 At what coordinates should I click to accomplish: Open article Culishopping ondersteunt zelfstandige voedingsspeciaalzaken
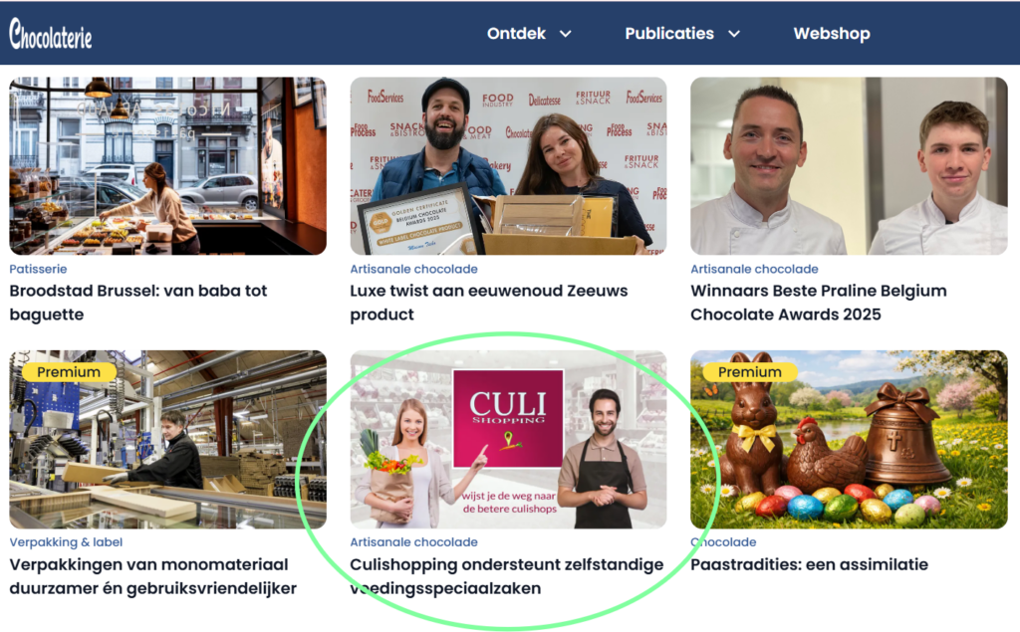coord(507,576)
